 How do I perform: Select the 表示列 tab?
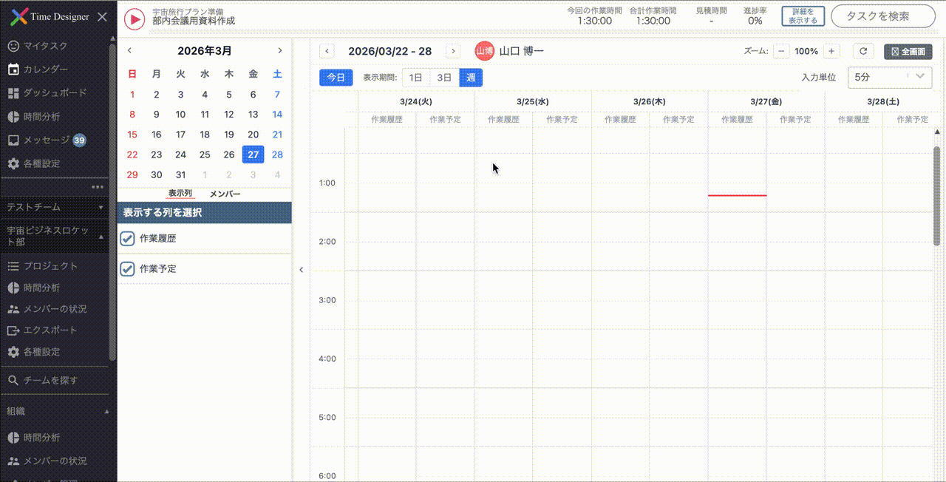tap(180, 194)
